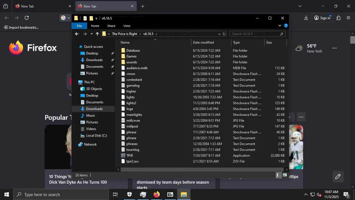Click the millpod JPG file icon
This screenshot has height=200, width=355.
coord(123,126)
